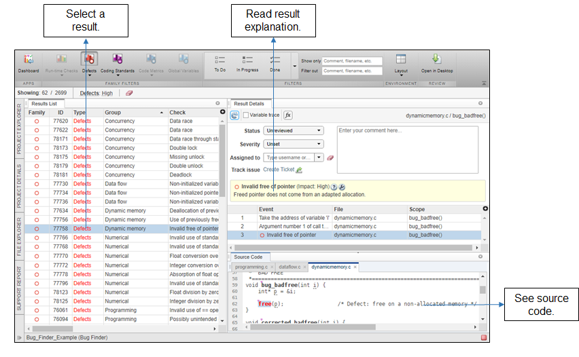Screen dimensions: 579x357
Task: Open the Project Explorer side panel
Action: click(18, 129)
